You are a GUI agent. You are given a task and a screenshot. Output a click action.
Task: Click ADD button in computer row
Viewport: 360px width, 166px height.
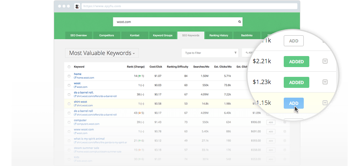[271, 122]
